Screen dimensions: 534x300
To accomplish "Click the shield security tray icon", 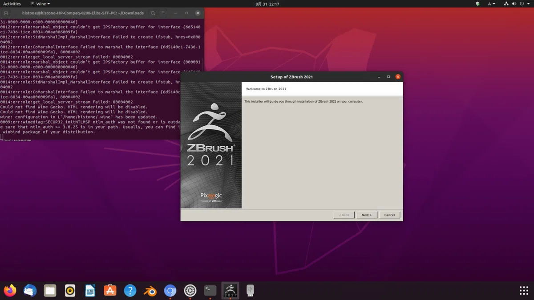I will [477, 4].
